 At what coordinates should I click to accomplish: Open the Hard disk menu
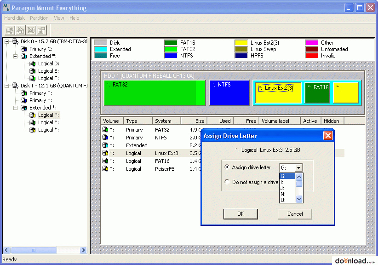pyautogui.click(x=14, y=18)
